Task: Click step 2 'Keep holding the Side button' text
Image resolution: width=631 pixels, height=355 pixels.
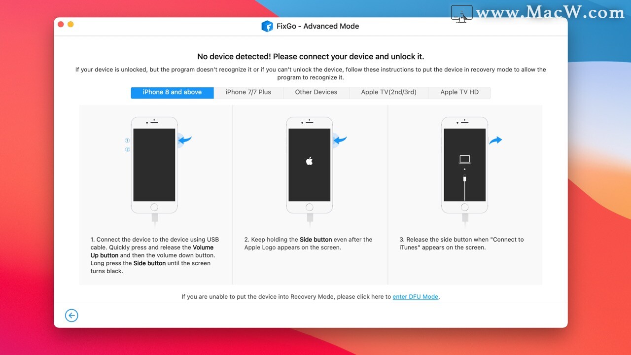Action: click(x=308, y=244)
